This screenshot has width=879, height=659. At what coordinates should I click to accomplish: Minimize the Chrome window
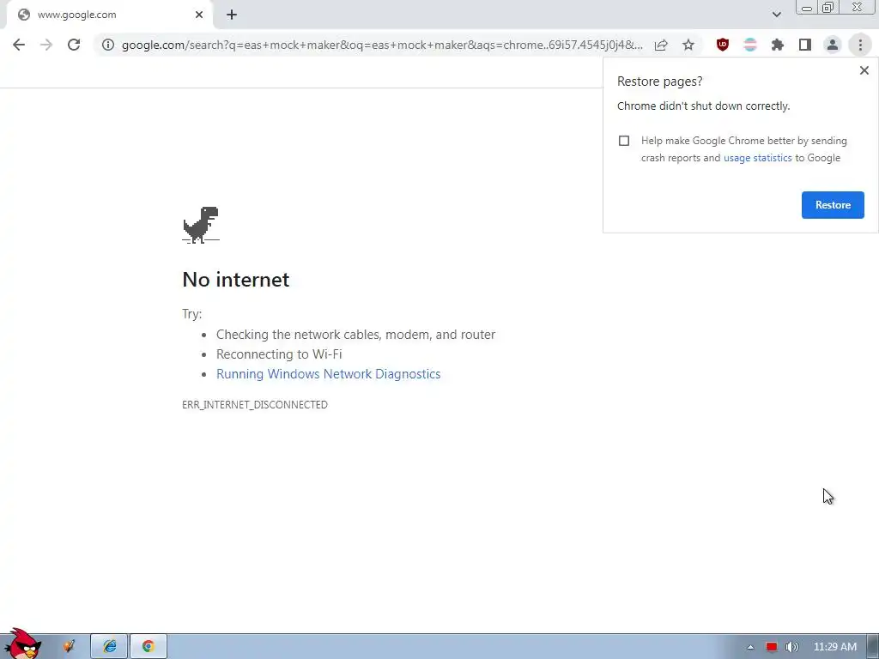point(807,7)
